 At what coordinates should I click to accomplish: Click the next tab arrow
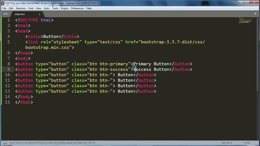pyautogui.click(x=7, y=14)
